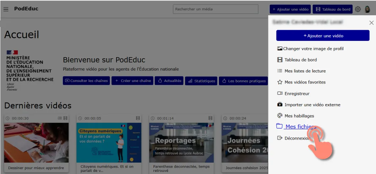Open Tableau de bord from the header
The width and height of the screenshot is (376, 174).
click(x=333, y=9)
